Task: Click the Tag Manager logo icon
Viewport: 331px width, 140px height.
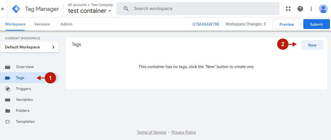Action: pos(16,9)
